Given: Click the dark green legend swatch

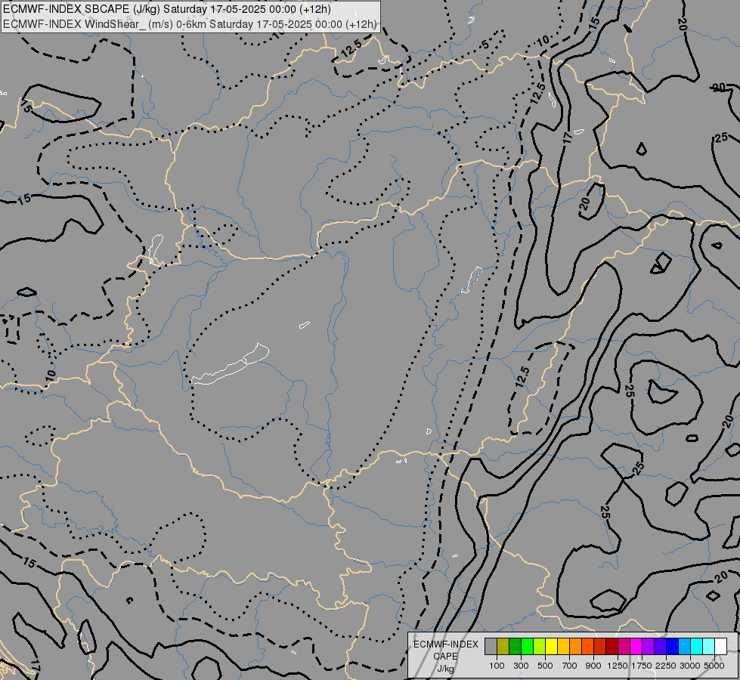Looking at the screenshot, I should coord(515,646).
